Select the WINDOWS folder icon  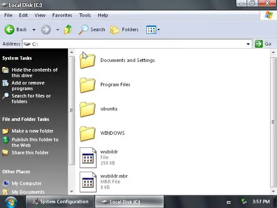click(x=87, y=133)
